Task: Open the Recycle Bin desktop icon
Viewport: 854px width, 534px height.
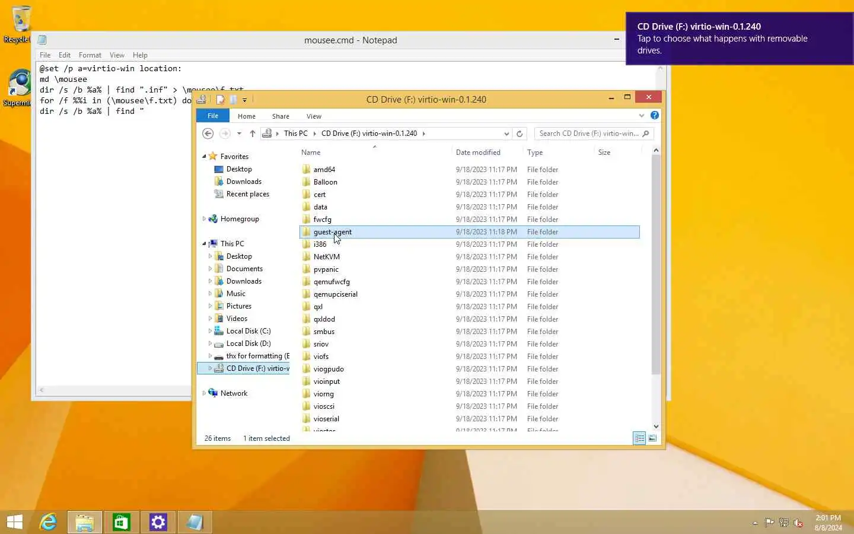Action: tap(21, 24)
